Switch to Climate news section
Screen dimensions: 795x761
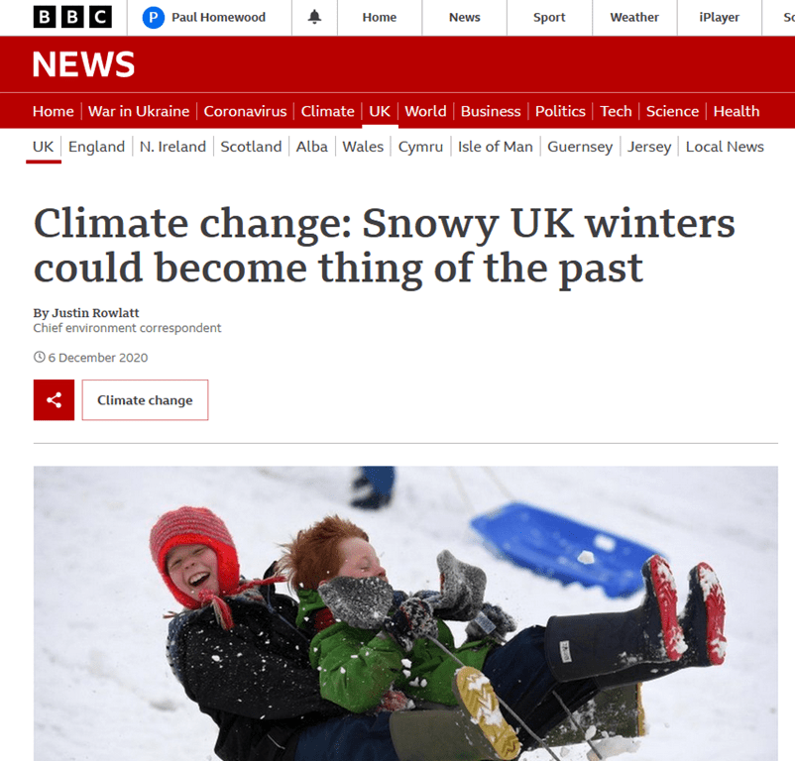pos(327,111)
